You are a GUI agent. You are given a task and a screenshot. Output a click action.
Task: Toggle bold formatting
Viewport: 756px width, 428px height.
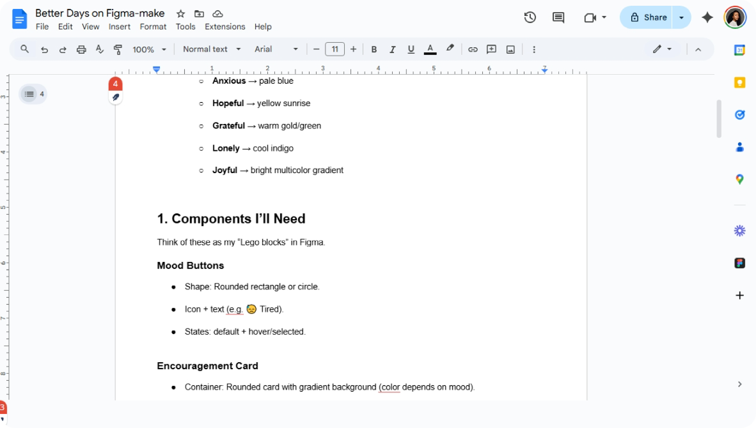[x=374, y=49]
